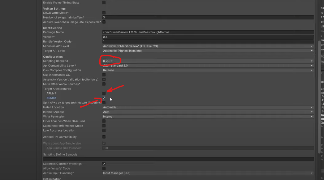Disable Assembly Version Validation

[x=104, y=79]
